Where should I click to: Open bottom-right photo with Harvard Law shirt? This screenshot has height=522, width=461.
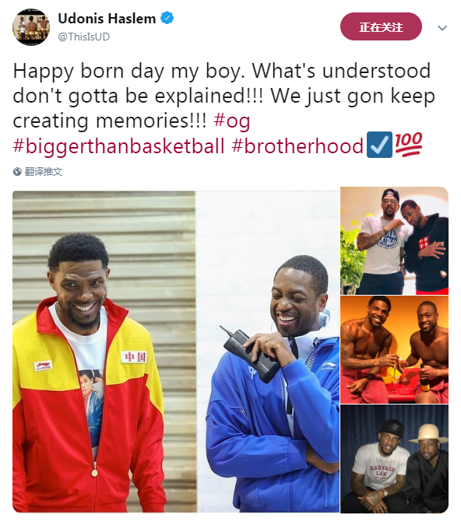(394, 459)
